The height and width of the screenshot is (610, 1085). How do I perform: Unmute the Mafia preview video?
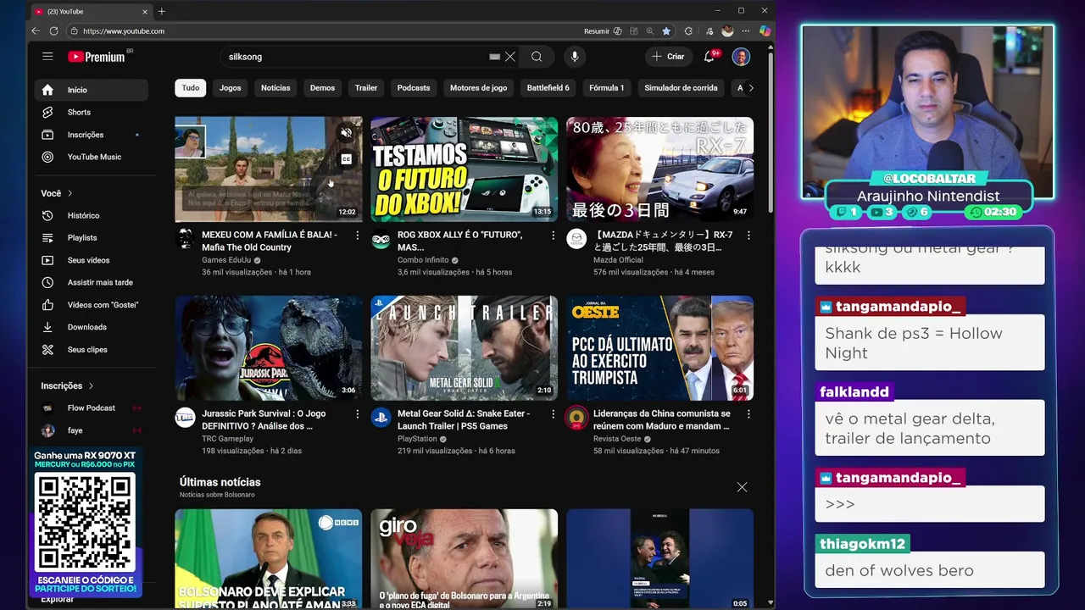pyautogui.click(x=346, y=133)
